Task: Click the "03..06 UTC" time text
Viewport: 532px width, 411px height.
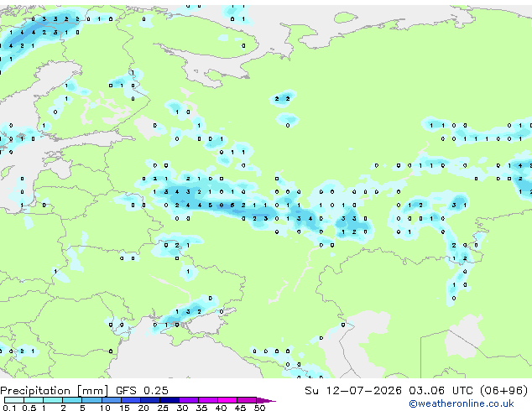Action: tap(441, 391)
